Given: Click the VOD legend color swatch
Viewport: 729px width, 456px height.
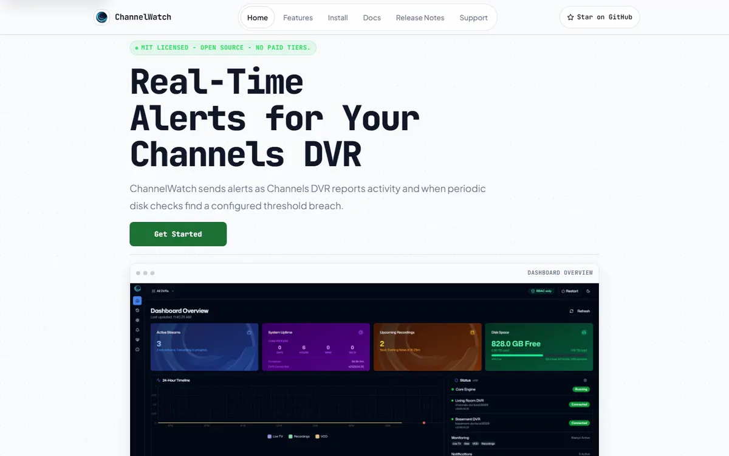Looking at the screenshot, I should coord(317,437).
